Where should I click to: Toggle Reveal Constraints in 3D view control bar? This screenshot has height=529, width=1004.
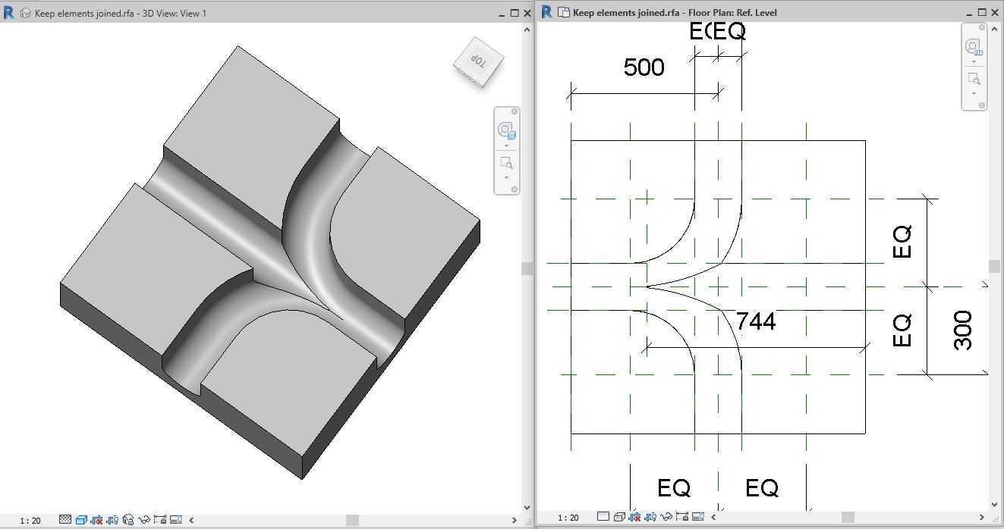pyautogui.click(x=159, y=519)
